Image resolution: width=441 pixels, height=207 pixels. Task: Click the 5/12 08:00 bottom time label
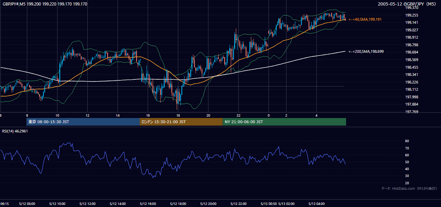point(27,204)
